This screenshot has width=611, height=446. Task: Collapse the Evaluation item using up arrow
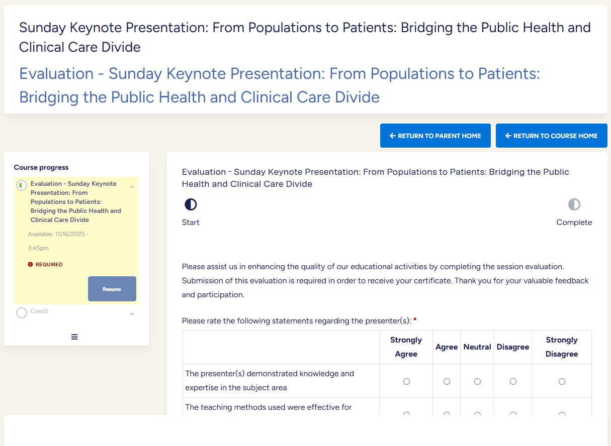pos(132,186)
